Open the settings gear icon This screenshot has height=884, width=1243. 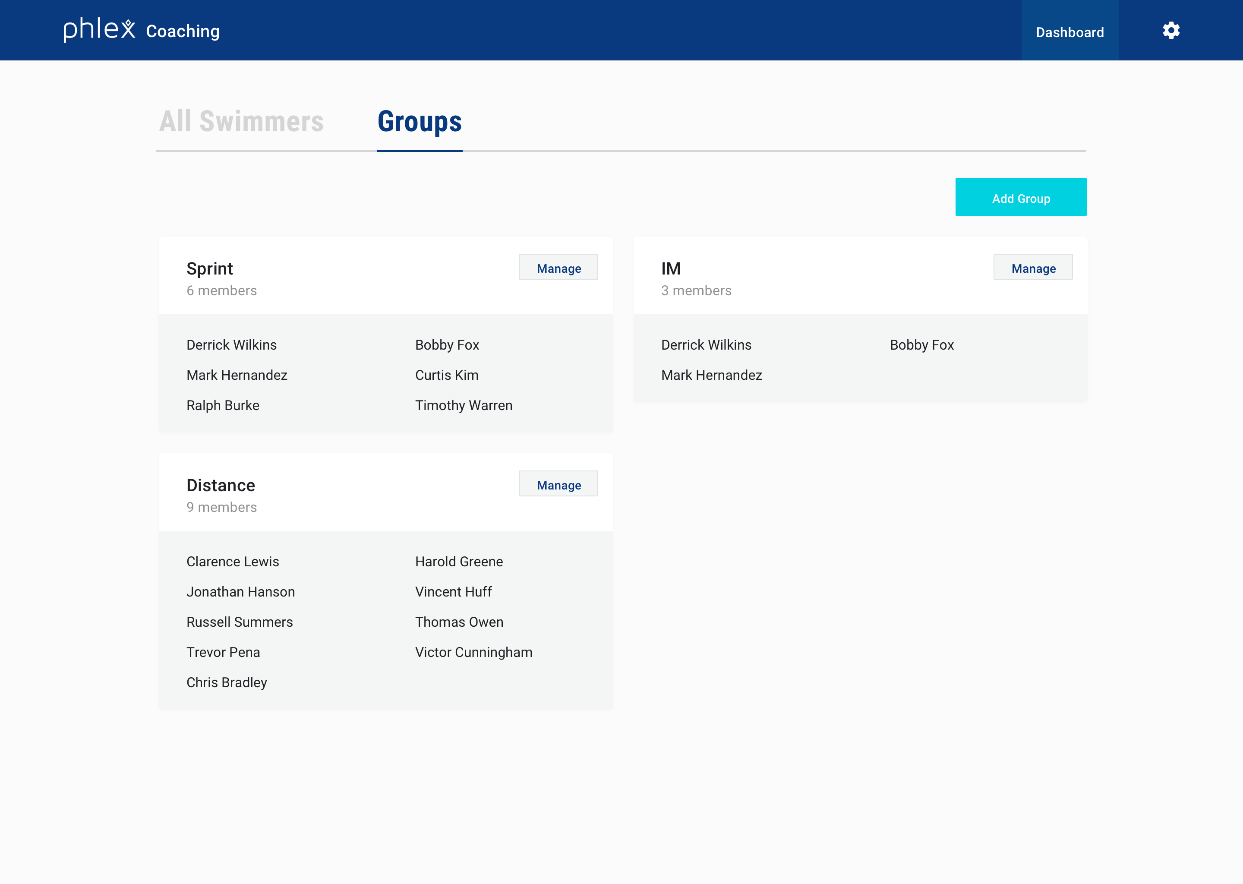pyautogui.click(x=1170, y=31)
